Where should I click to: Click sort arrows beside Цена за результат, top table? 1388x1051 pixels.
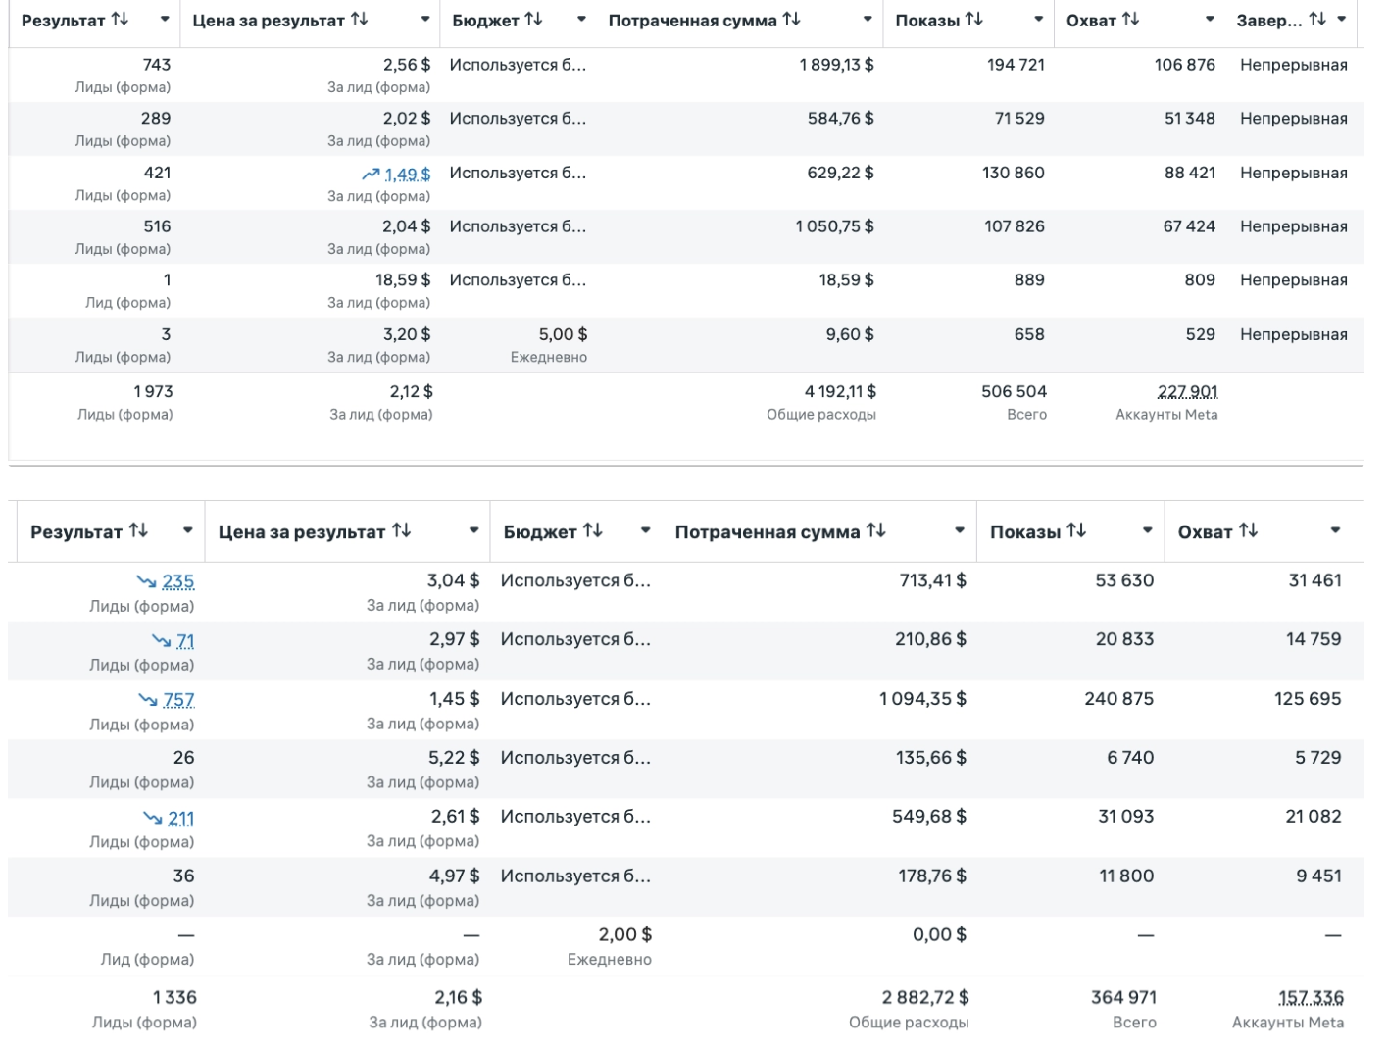point(360,19)
